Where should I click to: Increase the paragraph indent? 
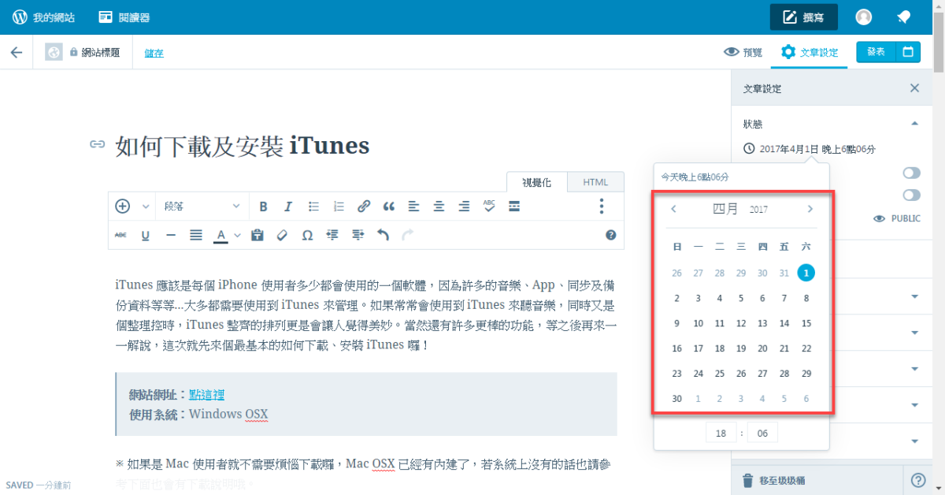click(358, 235)
